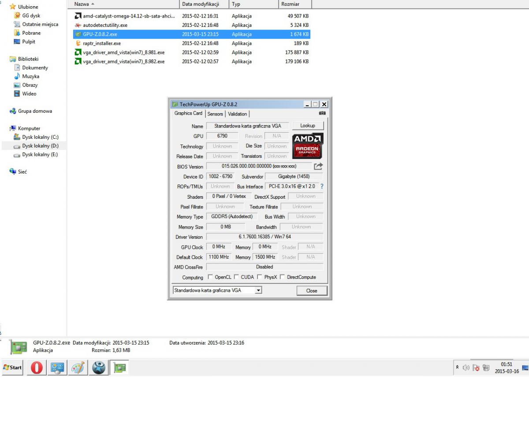
Task: Click the Biblioteki tree node
Action: pyautogui.click(x=24, y=59)
